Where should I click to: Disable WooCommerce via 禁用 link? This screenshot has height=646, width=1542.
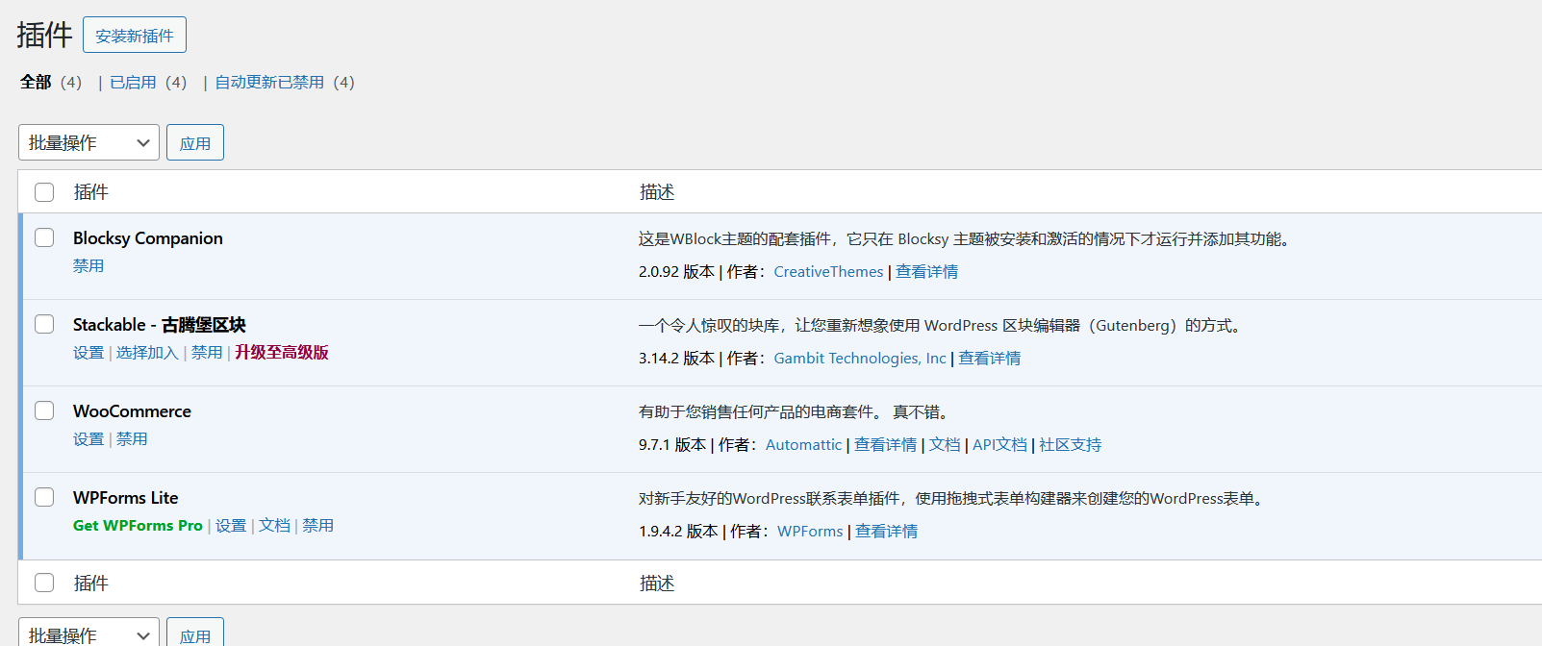(x=132, y=439)
